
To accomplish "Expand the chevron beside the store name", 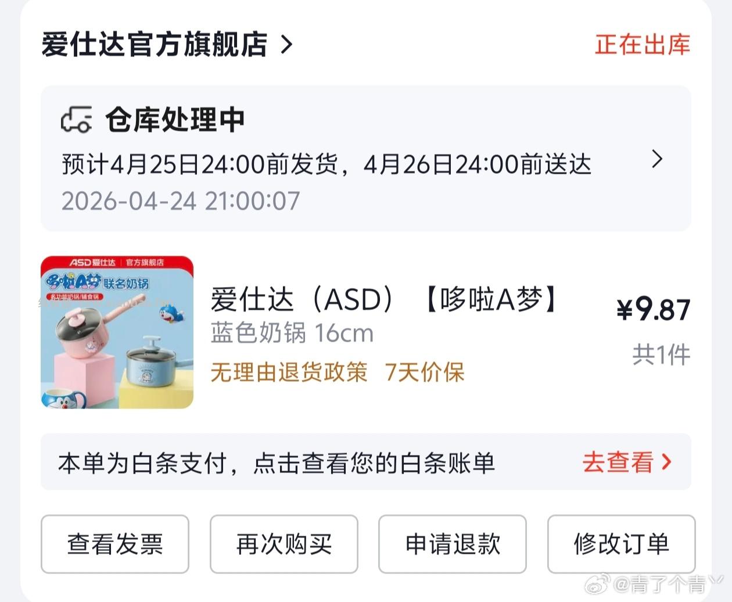I will [x=286, y=45].
